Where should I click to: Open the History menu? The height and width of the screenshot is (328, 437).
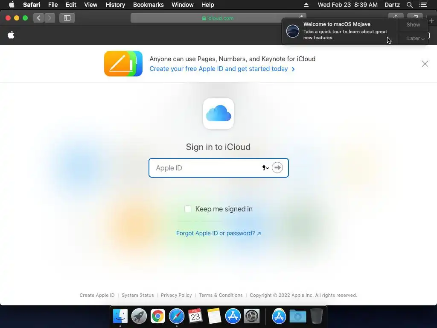coord(115,5)
